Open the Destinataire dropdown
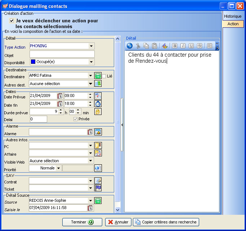The image size is (246, 231). coord(90,76)
